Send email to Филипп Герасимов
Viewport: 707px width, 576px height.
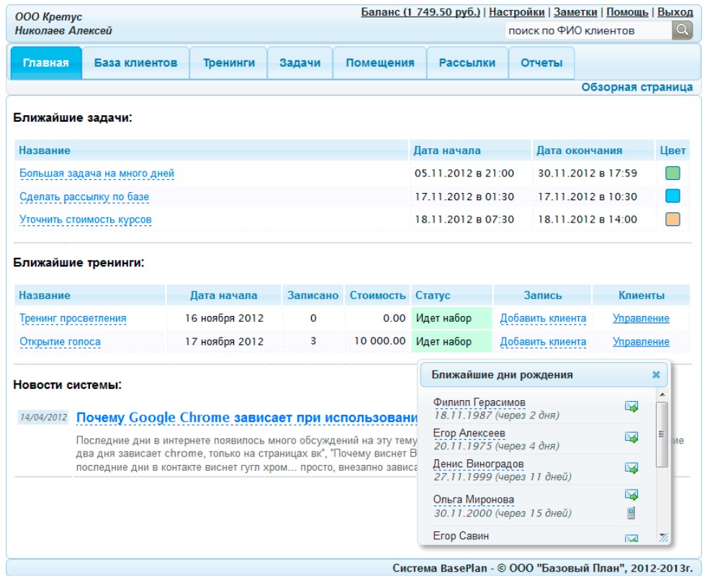click(631, 406)
